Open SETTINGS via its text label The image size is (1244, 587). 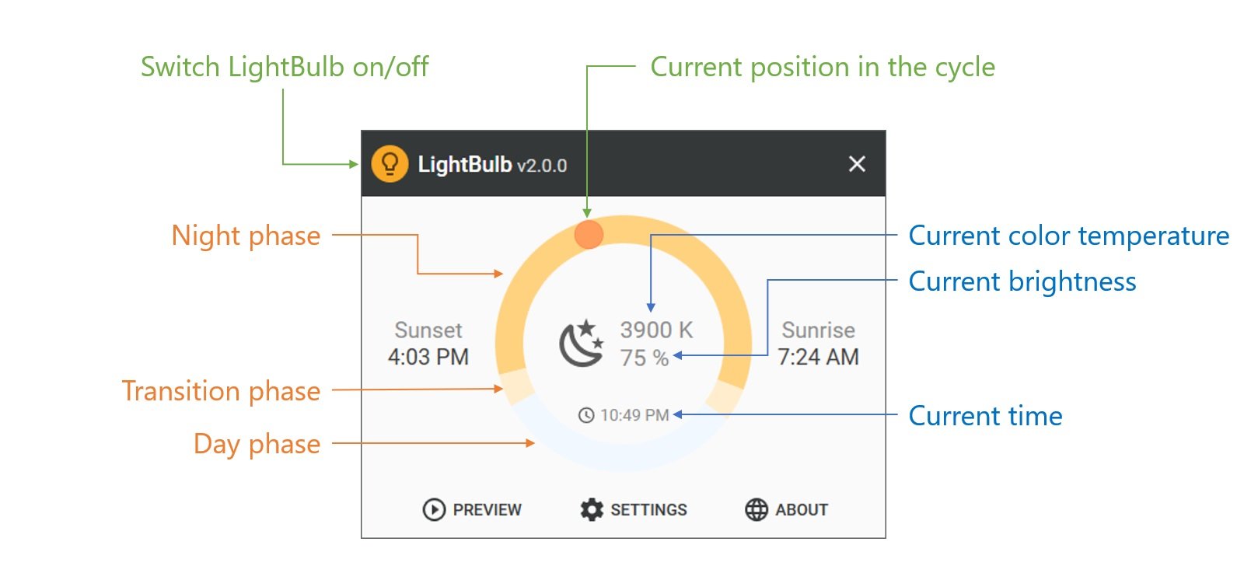(648, 510)
